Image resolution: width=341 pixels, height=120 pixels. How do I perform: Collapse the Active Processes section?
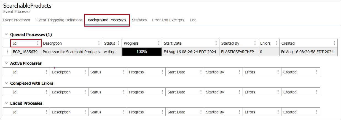coord(6,63)
